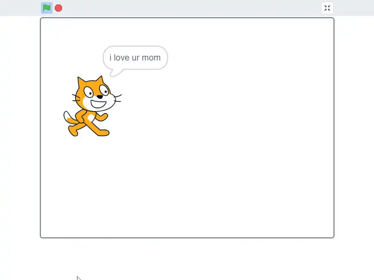
Task: Click the red stop sign button
Action: (x=58, y=8)
